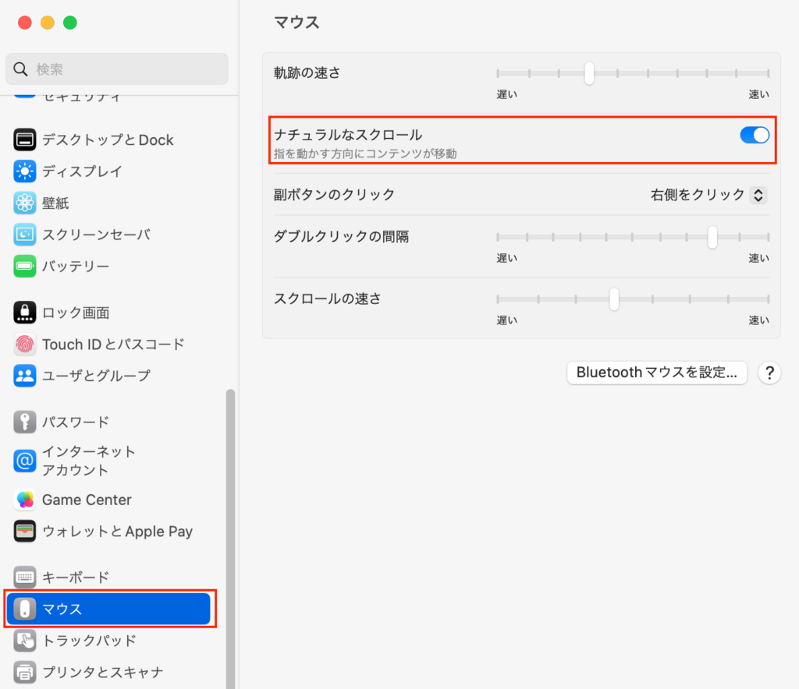
Task: Click the sidebar vertical scrollbar
Action: tap(230, 539)
